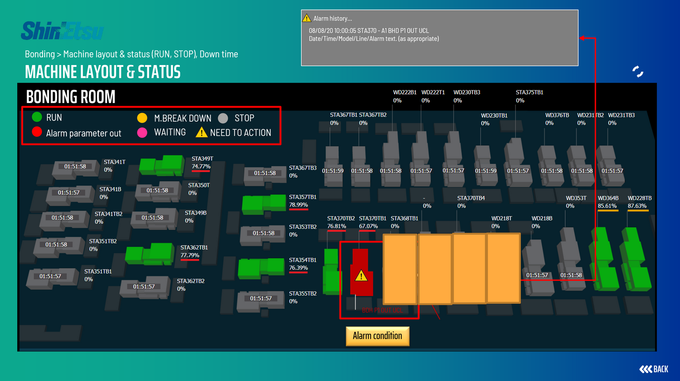Image resolution: width=680 pixels, height=381 pixels.
Task: Select the green STA362TB1 machine
Action: tap(150, 254)
